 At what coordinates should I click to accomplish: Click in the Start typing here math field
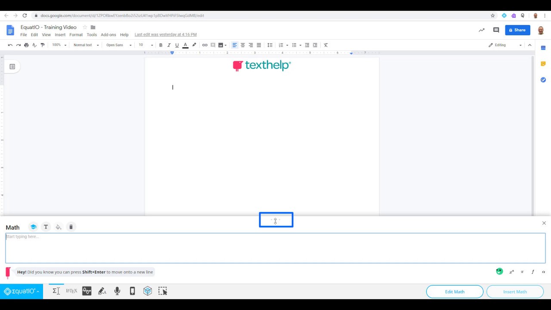[x=275, y=248]
